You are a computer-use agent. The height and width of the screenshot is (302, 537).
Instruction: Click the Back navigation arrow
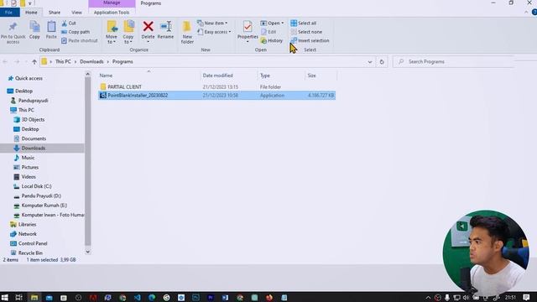tap(5, 61)
